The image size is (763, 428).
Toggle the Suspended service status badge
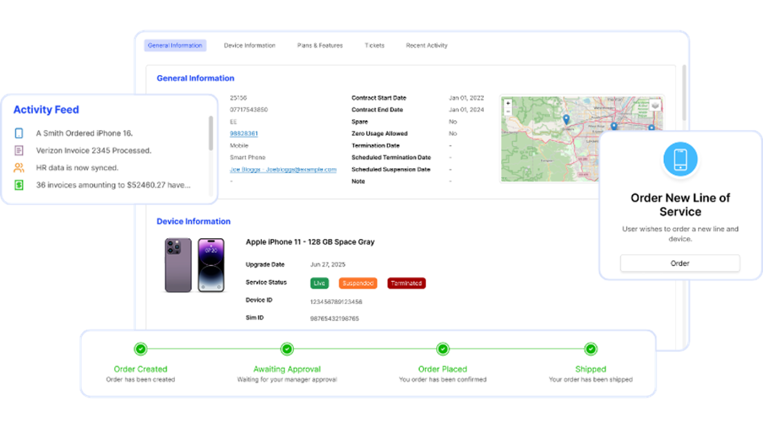(x=357, y=283)
